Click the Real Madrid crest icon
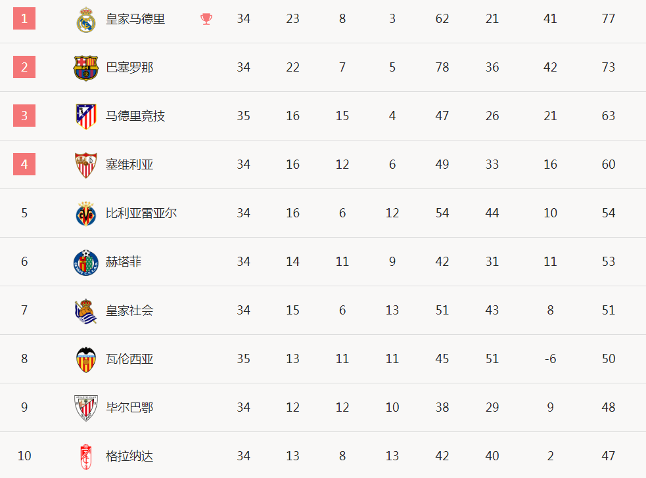The image size is (646, 478). click(86, 20)
